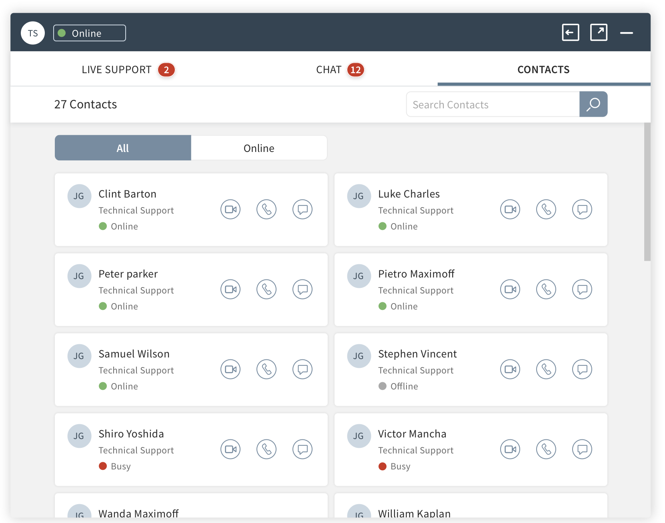The image size is (665, 523).
Task: Click Clint Barton's JG avatar
Action: pos(79,196)
